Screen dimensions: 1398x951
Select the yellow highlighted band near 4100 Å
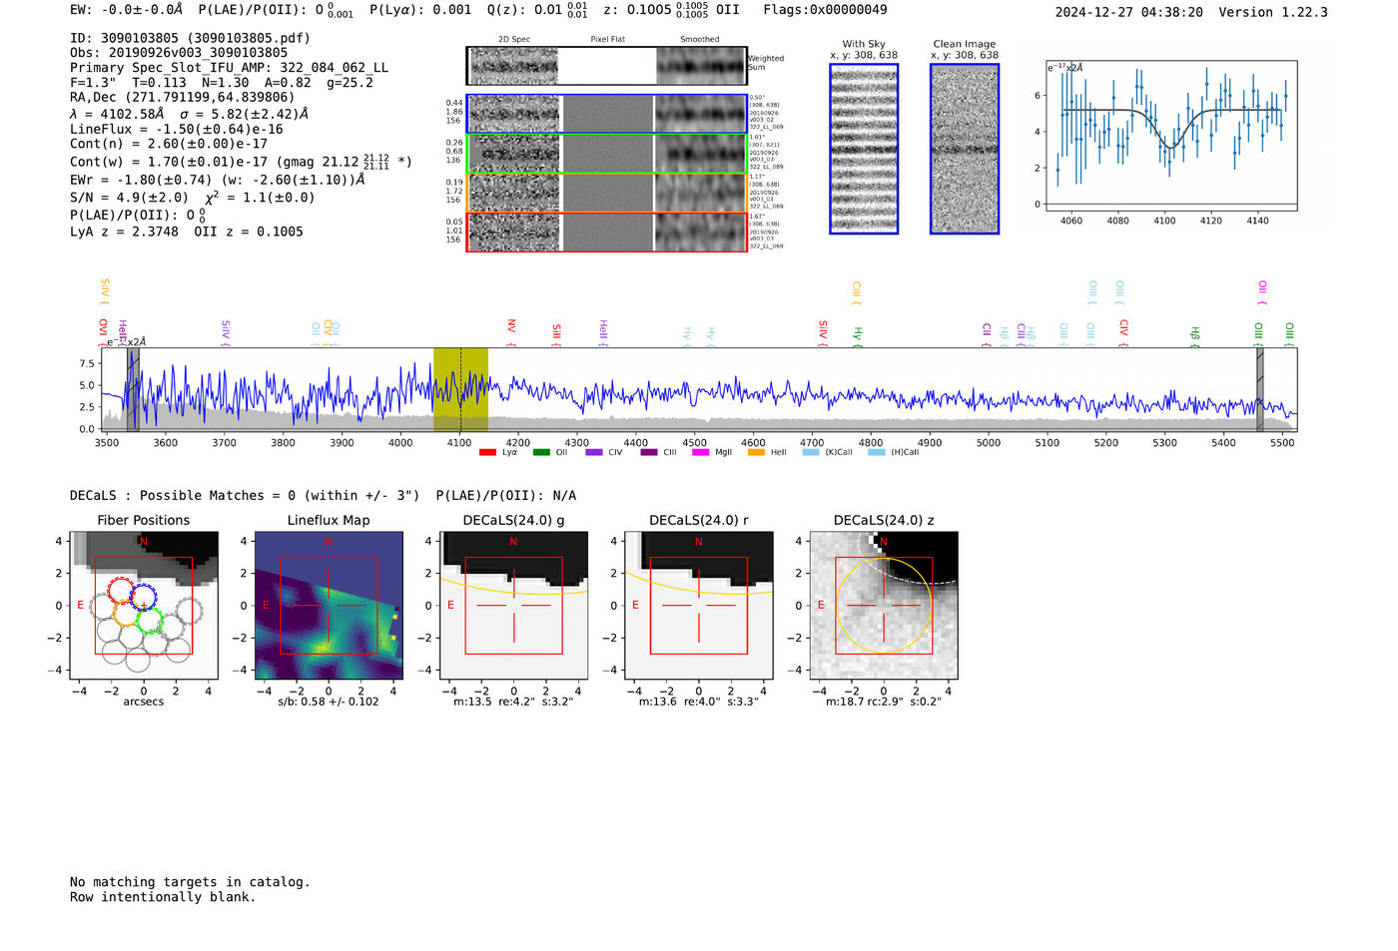point(460,389)
